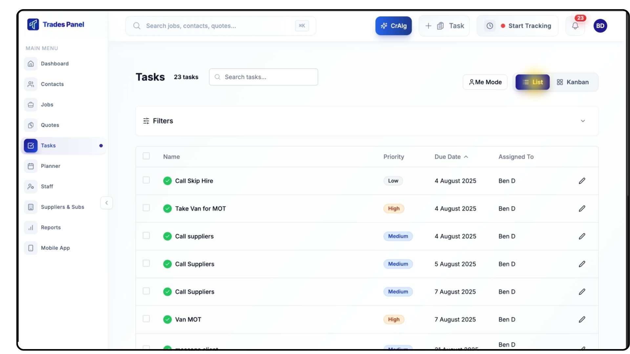Select the Call Skip Hire checkbox
Screen dimensions: 630x354
tap(146, 180)
